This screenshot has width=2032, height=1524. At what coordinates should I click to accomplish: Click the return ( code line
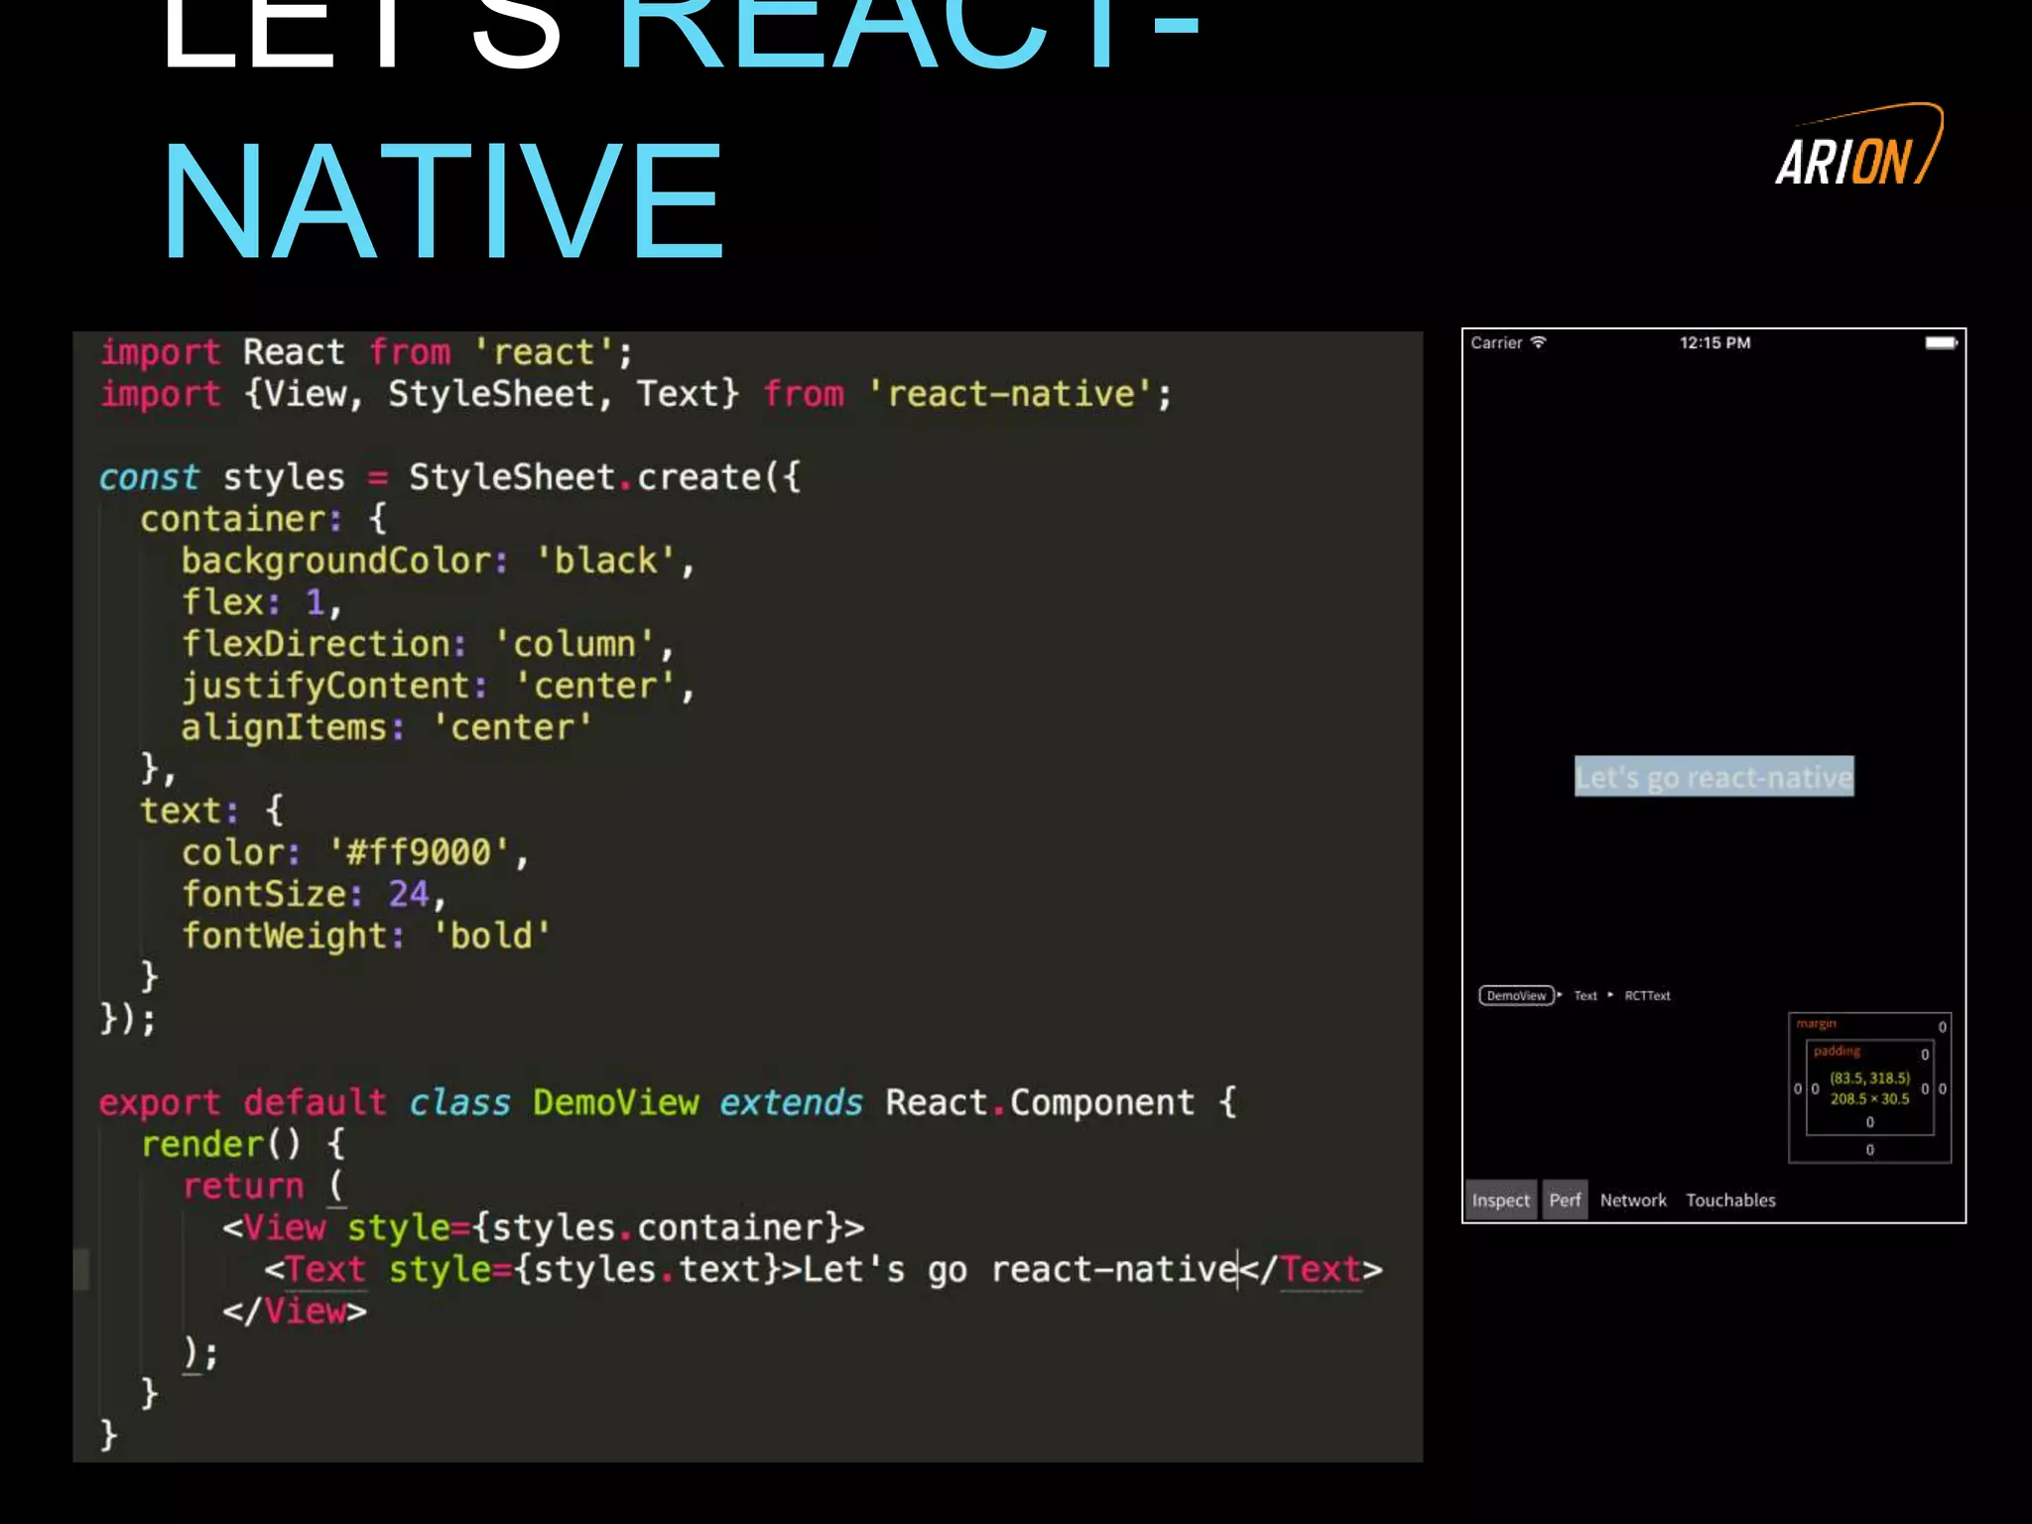click(x=263, y=1186)
